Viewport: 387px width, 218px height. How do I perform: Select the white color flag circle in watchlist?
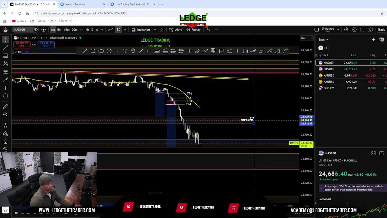tap(321, 48)
